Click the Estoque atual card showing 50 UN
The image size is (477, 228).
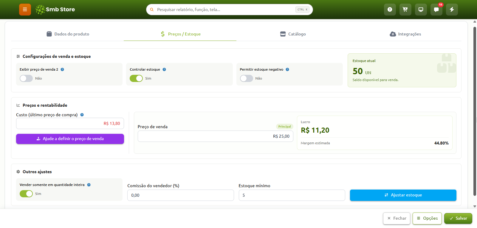coord(402,70)
